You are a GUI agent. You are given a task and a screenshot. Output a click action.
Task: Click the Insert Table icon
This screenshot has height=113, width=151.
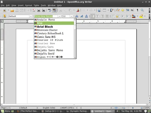104,10
